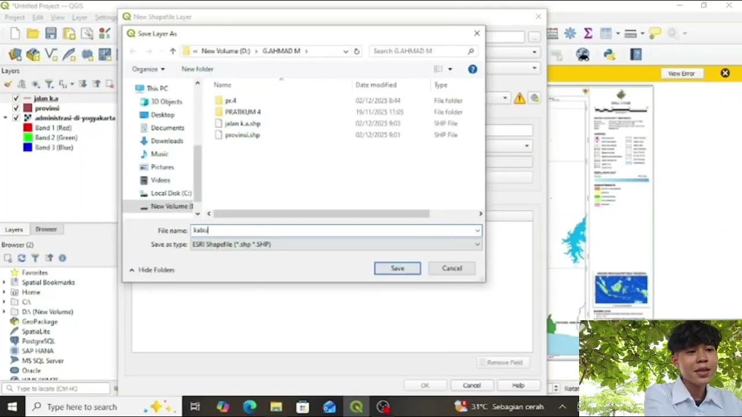Open address bar previous locations dropdown
This screenshot has width=742, height=417.
pyautogui.click(x=345, y=51)
